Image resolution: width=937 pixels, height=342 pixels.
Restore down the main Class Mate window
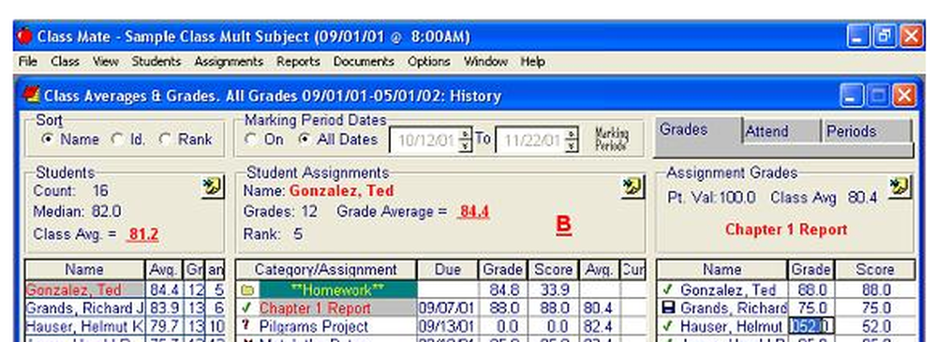point(885,37)
